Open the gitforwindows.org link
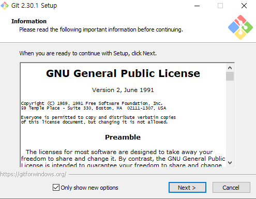This screenshot has width=256, height=199. pyautogui.click(x=33, y=174)
